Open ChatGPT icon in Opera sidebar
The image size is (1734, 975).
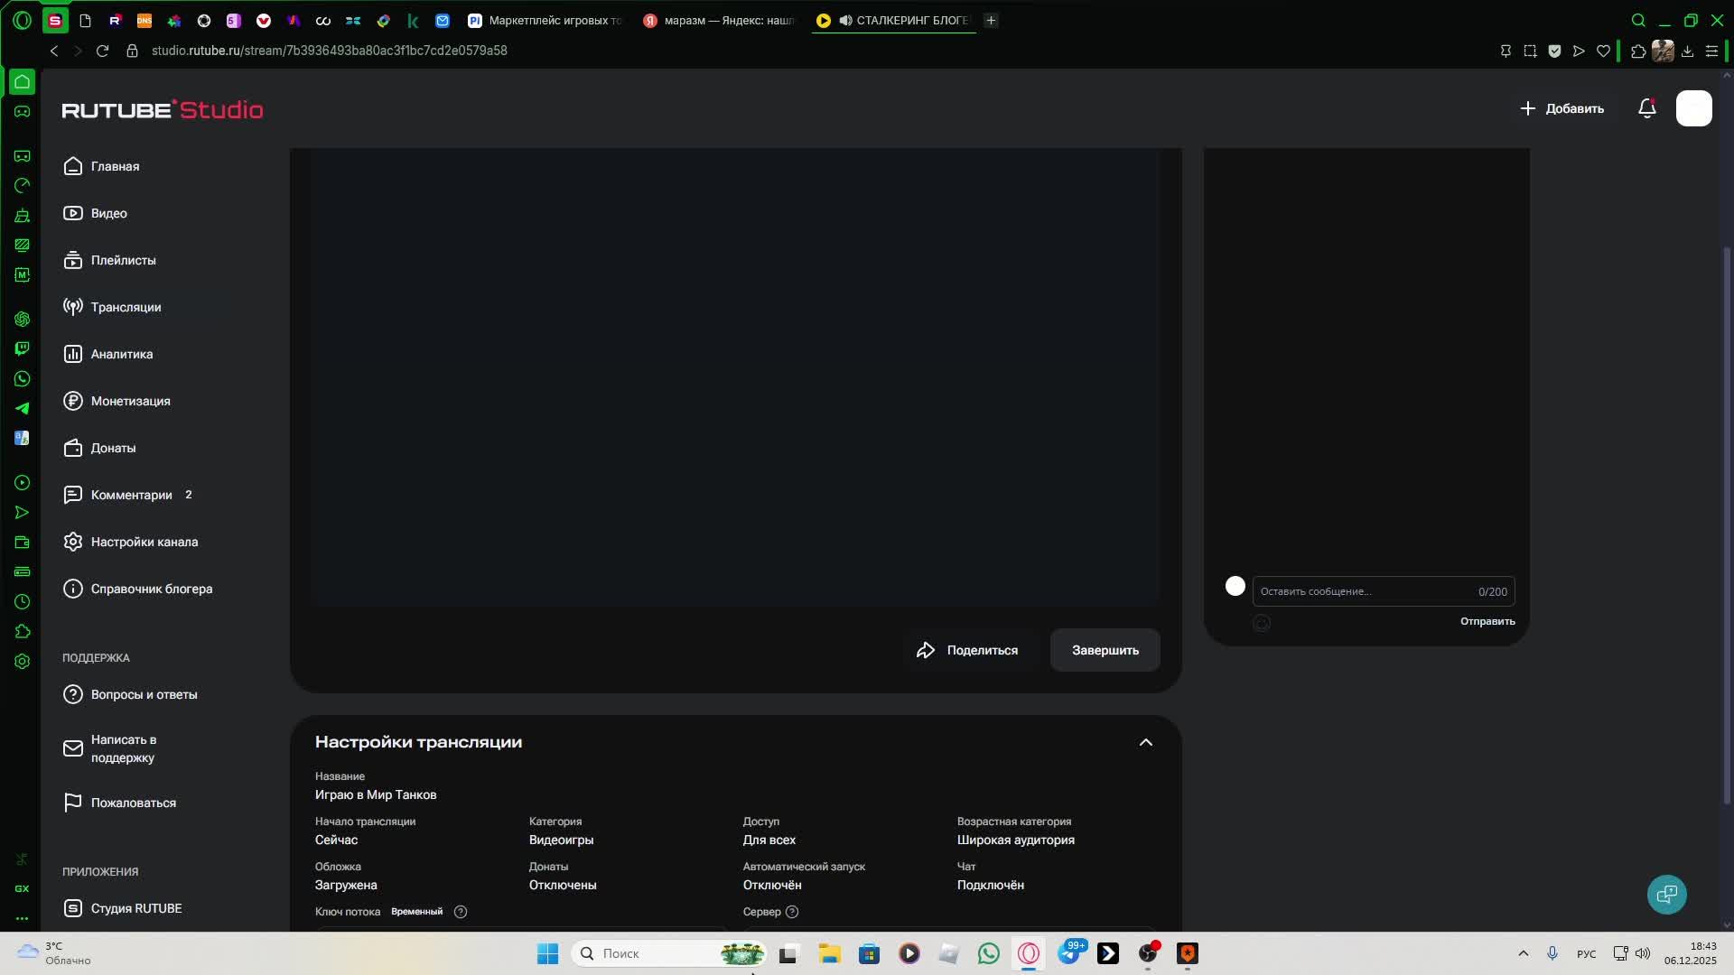22,319
